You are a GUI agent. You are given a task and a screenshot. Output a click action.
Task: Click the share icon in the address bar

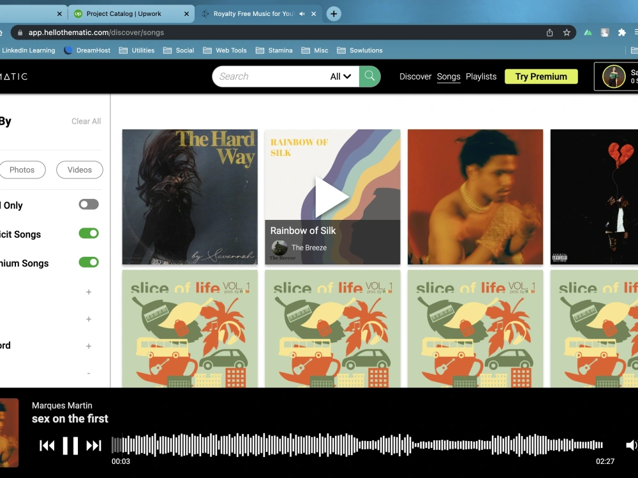(x=550, y=33)
